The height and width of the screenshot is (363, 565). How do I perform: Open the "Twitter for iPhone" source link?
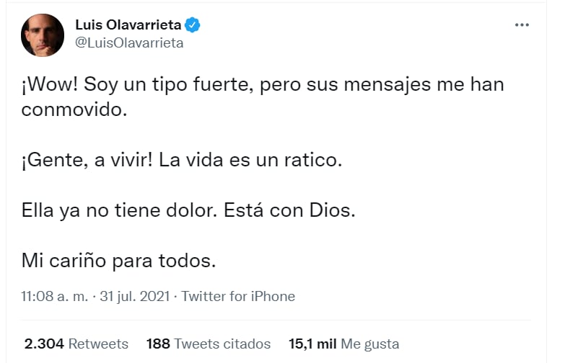click(x=238, y=296)
